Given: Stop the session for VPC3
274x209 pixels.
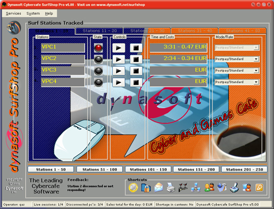Looking at the screenshot, I should (x=136, y=71).
